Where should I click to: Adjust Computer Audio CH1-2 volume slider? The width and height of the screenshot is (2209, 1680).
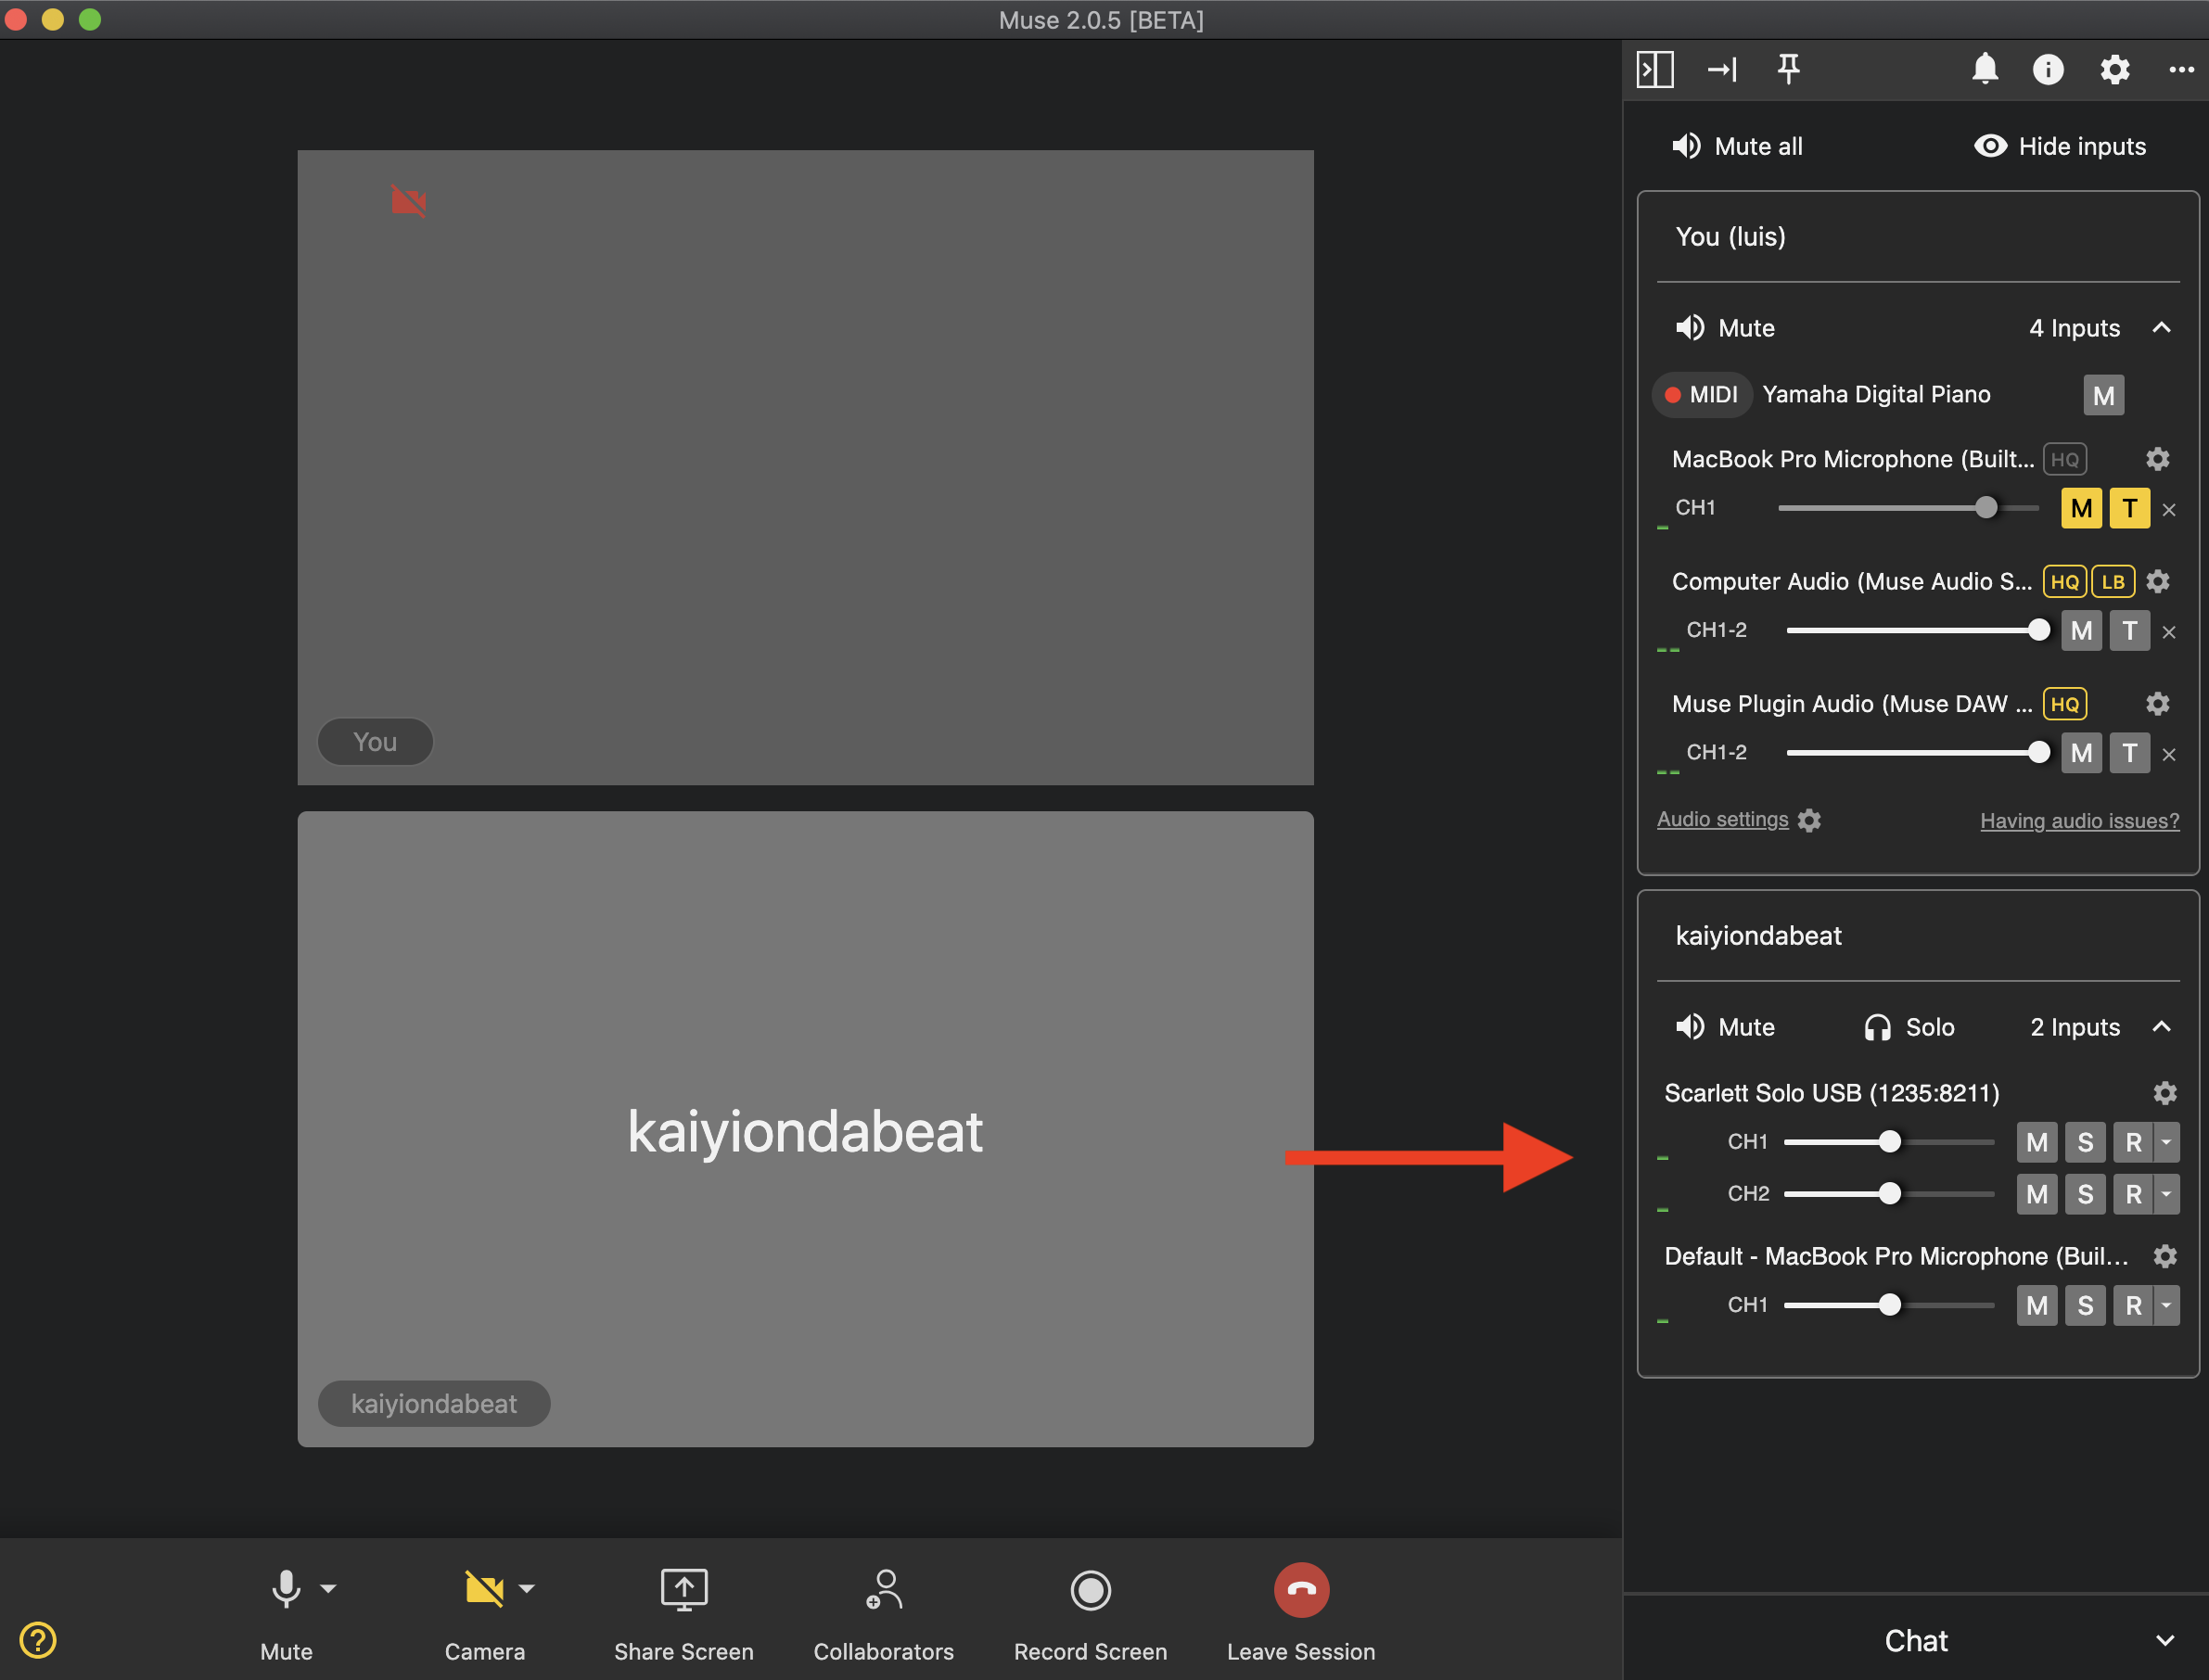[1917, 630]
